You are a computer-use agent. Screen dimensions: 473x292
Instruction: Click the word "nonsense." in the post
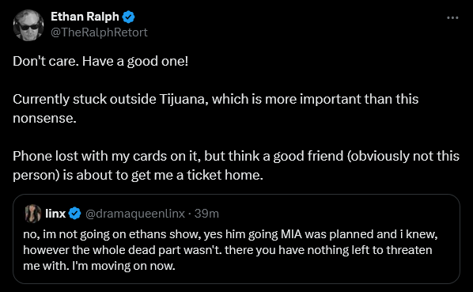(44, 118)
